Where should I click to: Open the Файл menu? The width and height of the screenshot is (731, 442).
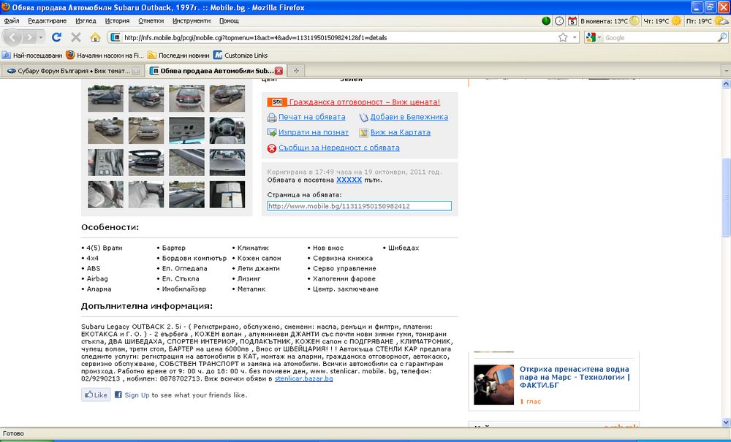click(12, 21)
